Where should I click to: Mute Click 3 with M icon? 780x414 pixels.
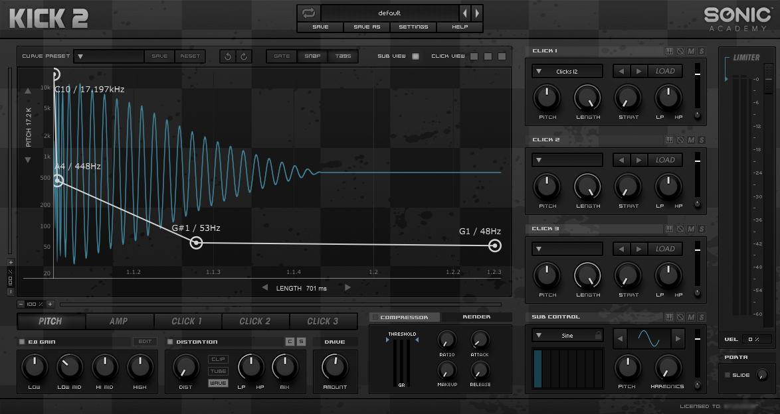(x=691, y=229)
